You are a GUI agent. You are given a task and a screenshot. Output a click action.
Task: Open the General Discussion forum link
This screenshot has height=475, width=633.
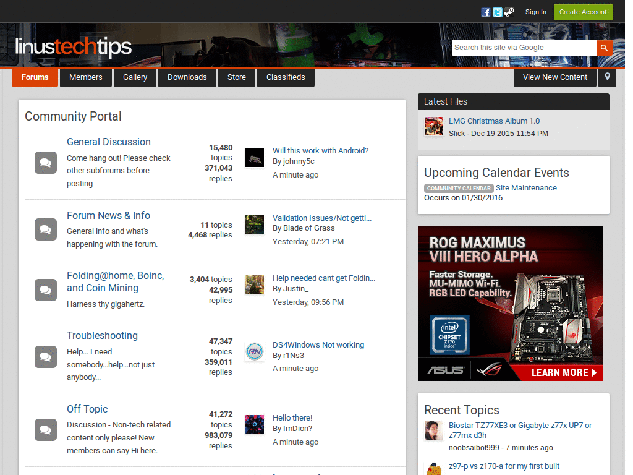pyautogui.click(x=109, y=142)
